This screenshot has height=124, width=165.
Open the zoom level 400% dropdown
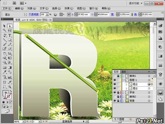24,122
